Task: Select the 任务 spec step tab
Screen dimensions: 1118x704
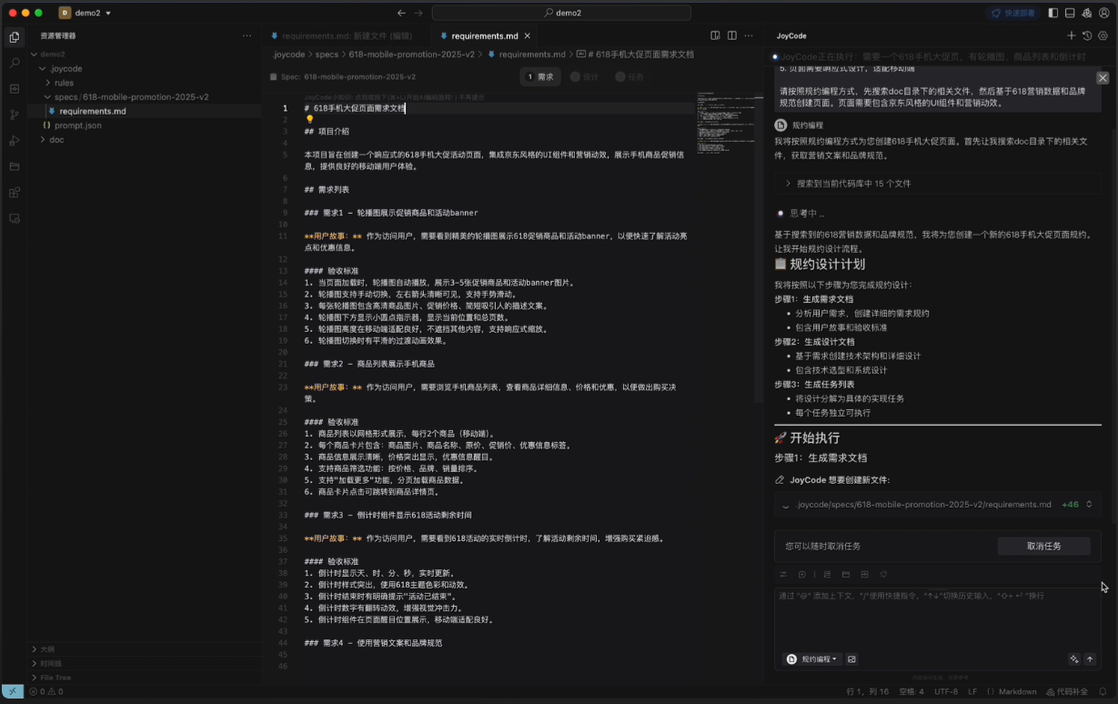Action: coord(630,76)
